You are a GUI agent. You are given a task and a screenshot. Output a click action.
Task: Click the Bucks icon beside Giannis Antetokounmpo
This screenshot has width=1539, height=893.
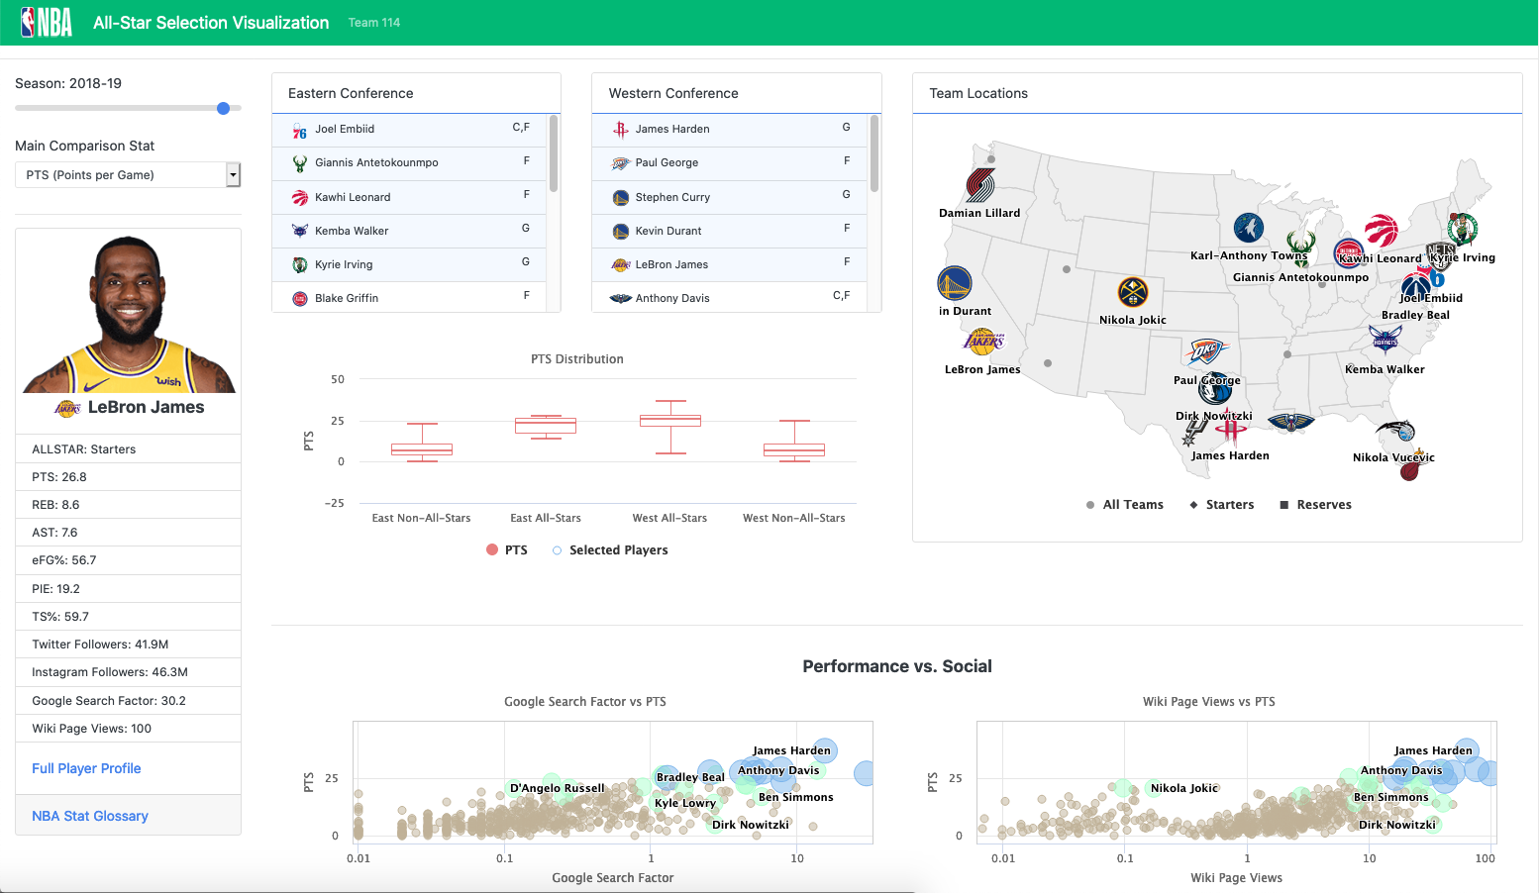(300, 163)
